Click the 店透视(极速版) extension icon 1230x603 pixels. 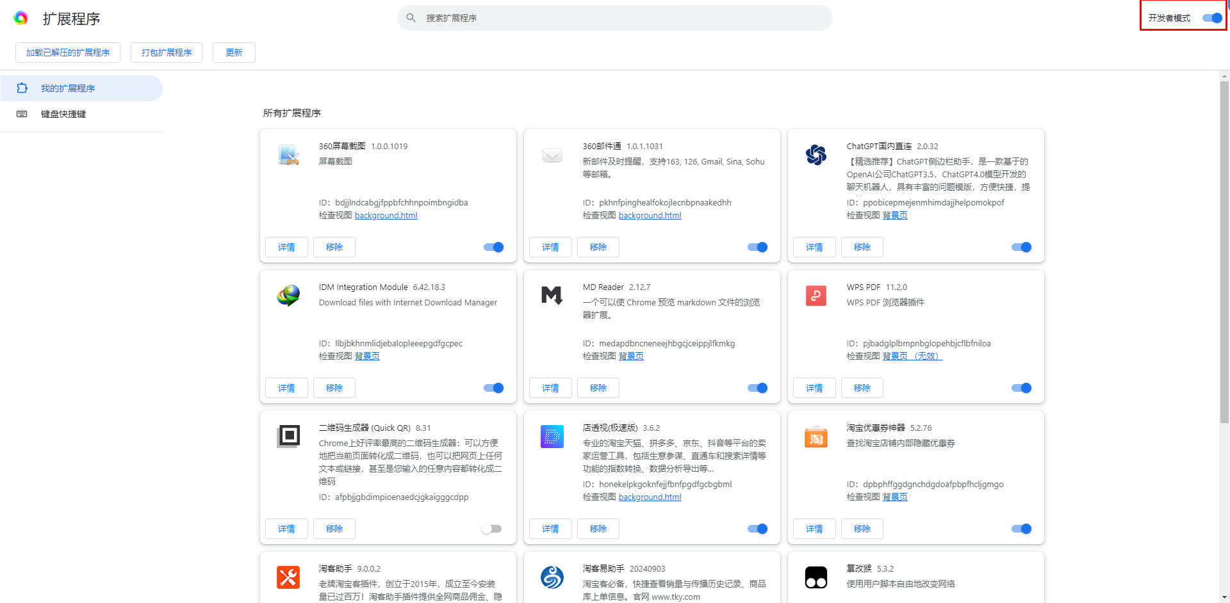coord(552,437)
